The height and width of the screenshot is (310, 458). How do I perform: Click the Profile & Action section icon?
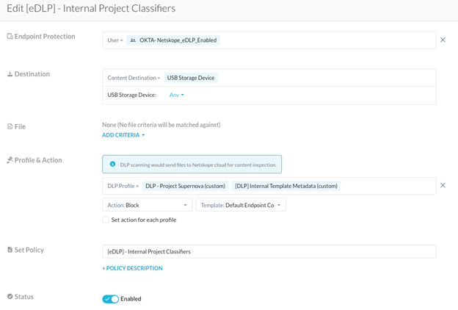pos(10,160)
